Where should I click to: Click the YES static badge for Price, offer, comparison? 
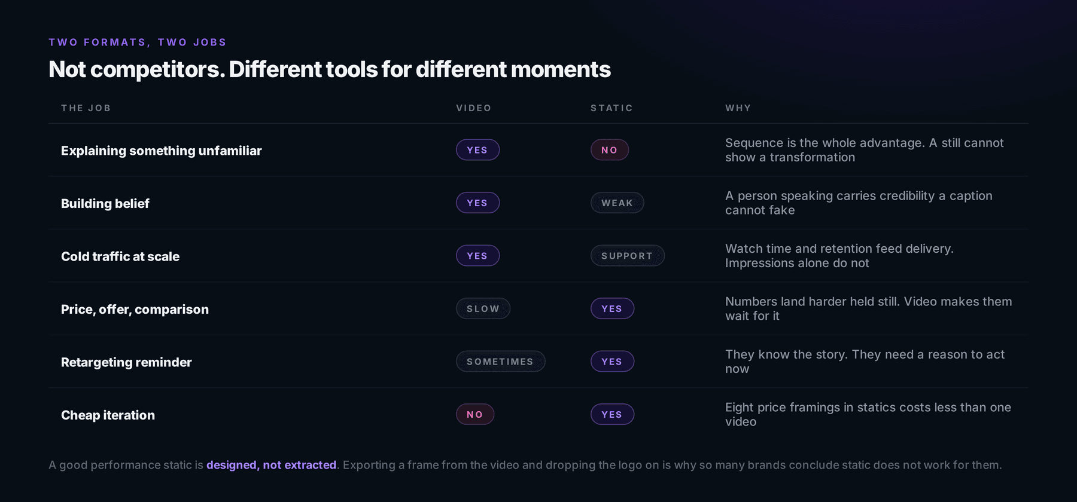click(x=612, y=308)
